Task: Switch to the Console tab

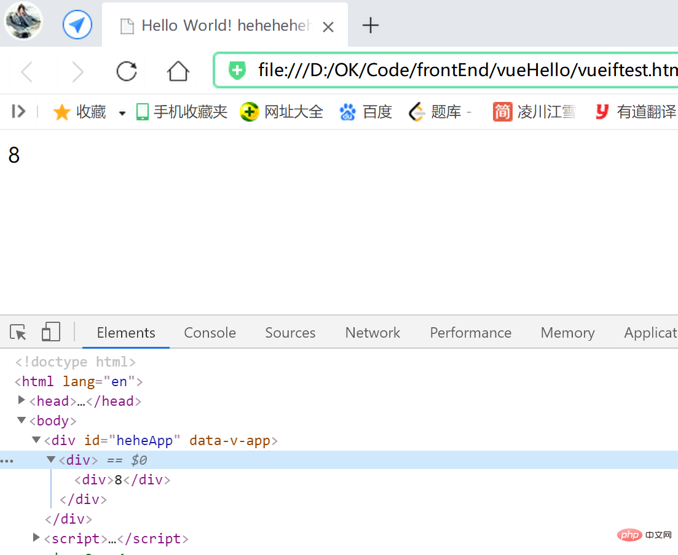Action: click(210, 333)
